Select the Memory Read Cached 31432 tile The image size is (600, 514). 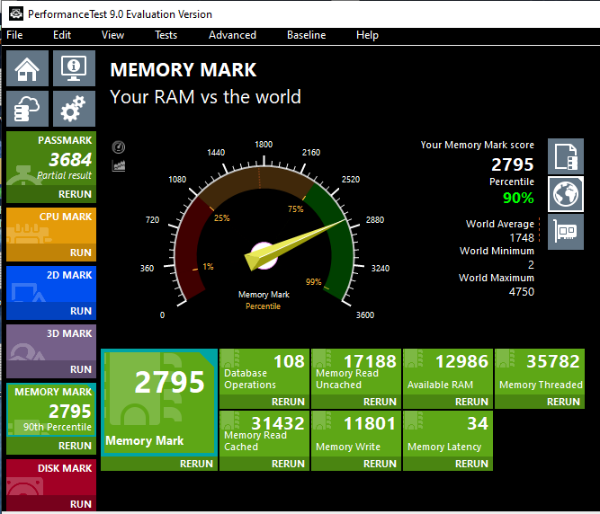[264, 433]
